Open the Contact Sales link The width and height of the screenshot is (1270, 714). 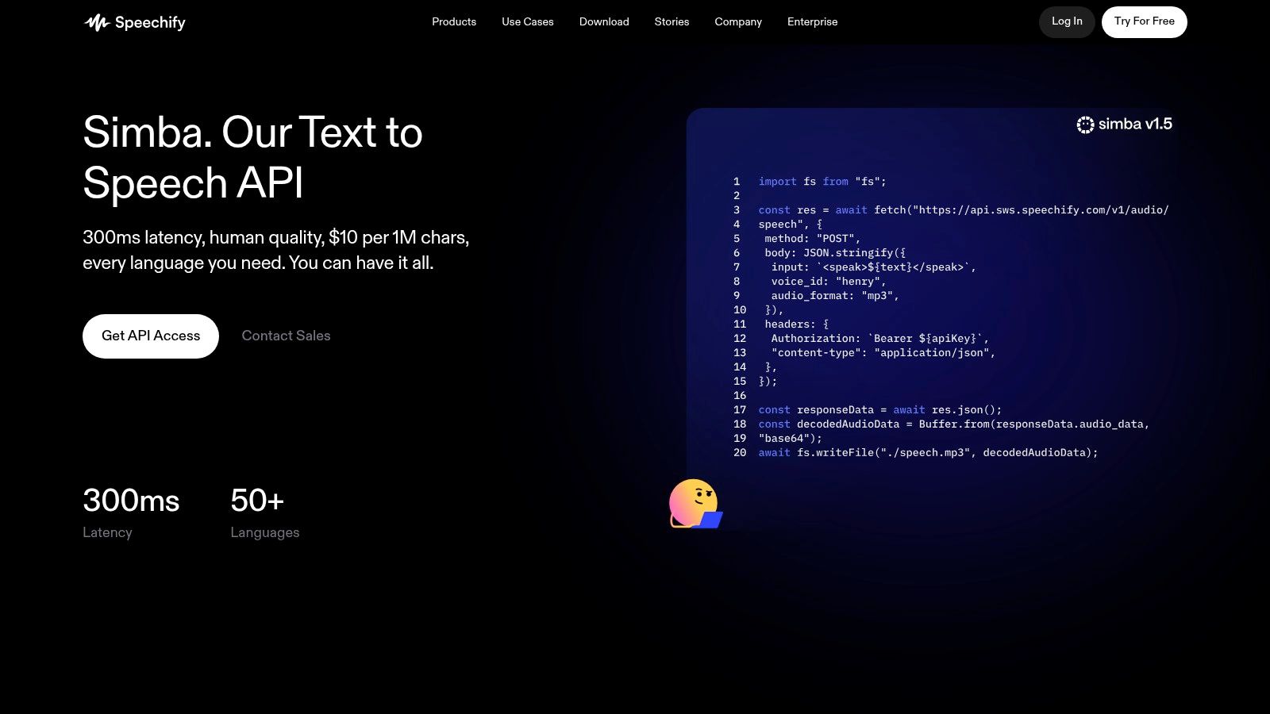tap(286, 336)
